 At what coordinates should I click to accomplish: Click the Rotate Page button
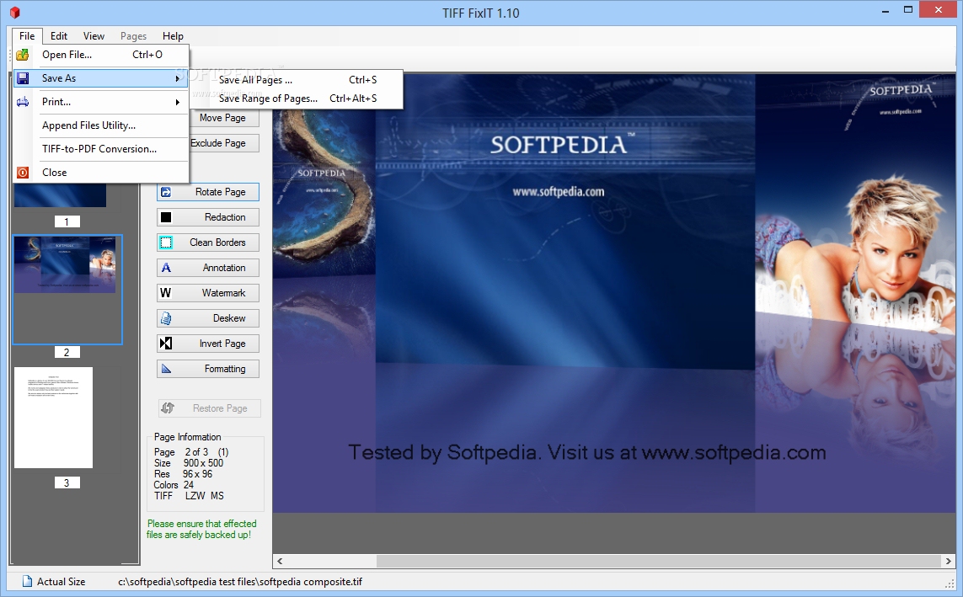[x=207, y=192]
